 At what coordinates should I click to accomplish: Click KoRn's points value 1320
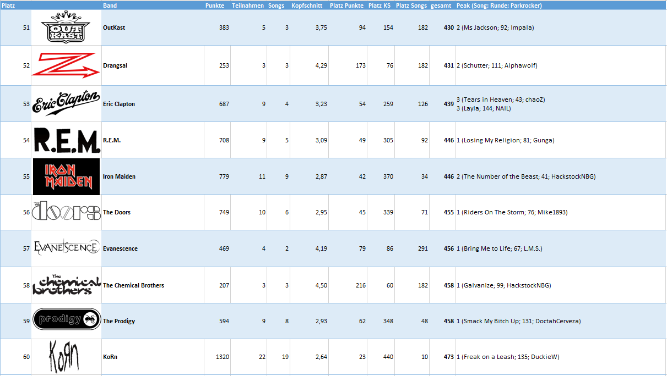[x=223, y=357]
